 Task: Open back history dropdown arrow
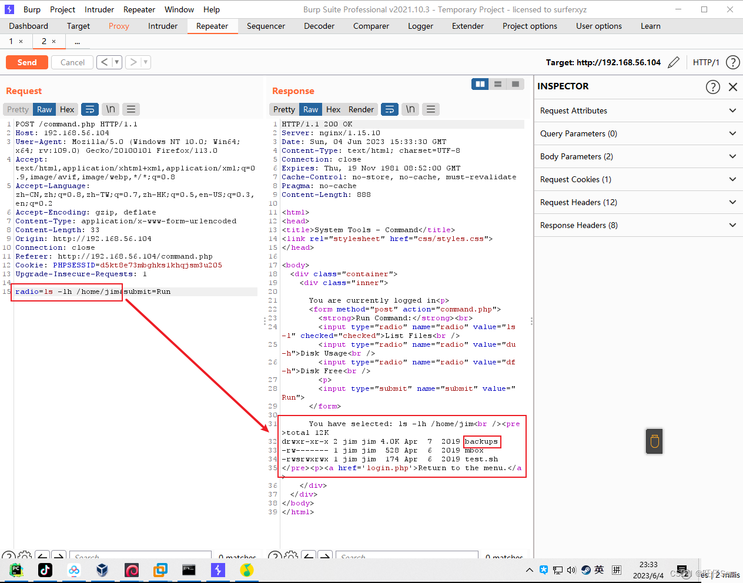(116, 62)
